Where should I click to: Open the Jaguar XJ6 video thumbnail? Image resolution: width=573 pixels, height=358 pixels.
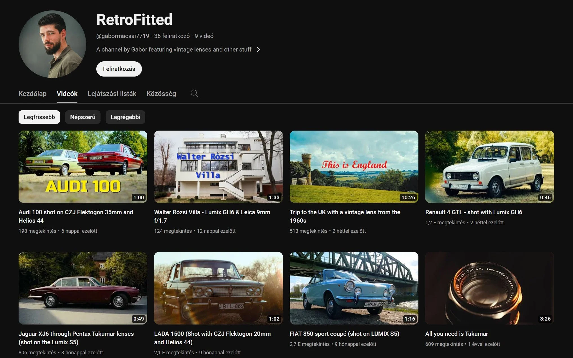tap(83, 288)
